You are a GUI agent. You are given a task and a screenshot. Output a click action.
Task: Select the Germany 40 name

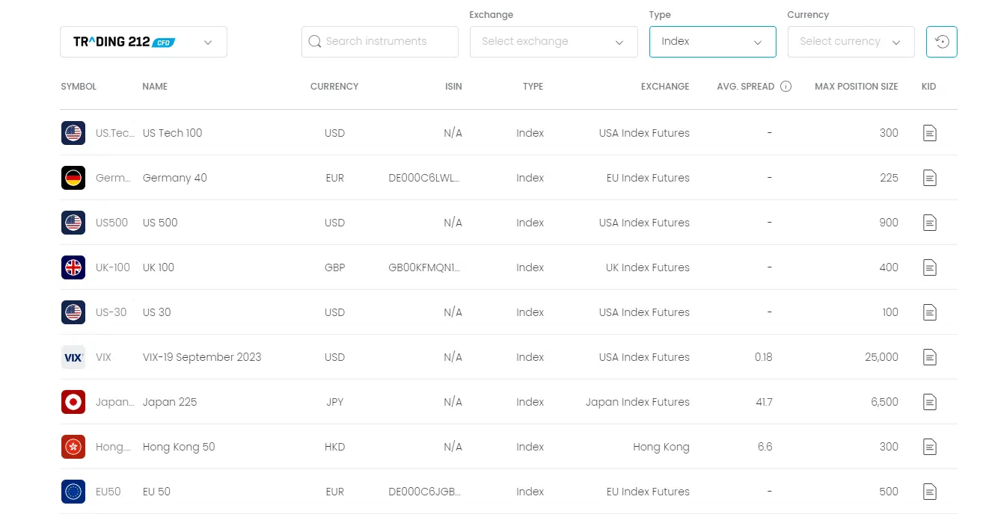174,178
